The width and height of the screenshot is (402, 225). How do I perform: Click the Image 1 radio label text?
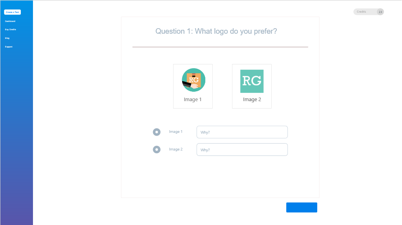pyautogui.click(x=175, y=132)
